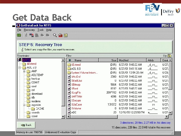This screenshot has width=181, height=136.
Task: Open the File menu
Action: click(19, 30)
